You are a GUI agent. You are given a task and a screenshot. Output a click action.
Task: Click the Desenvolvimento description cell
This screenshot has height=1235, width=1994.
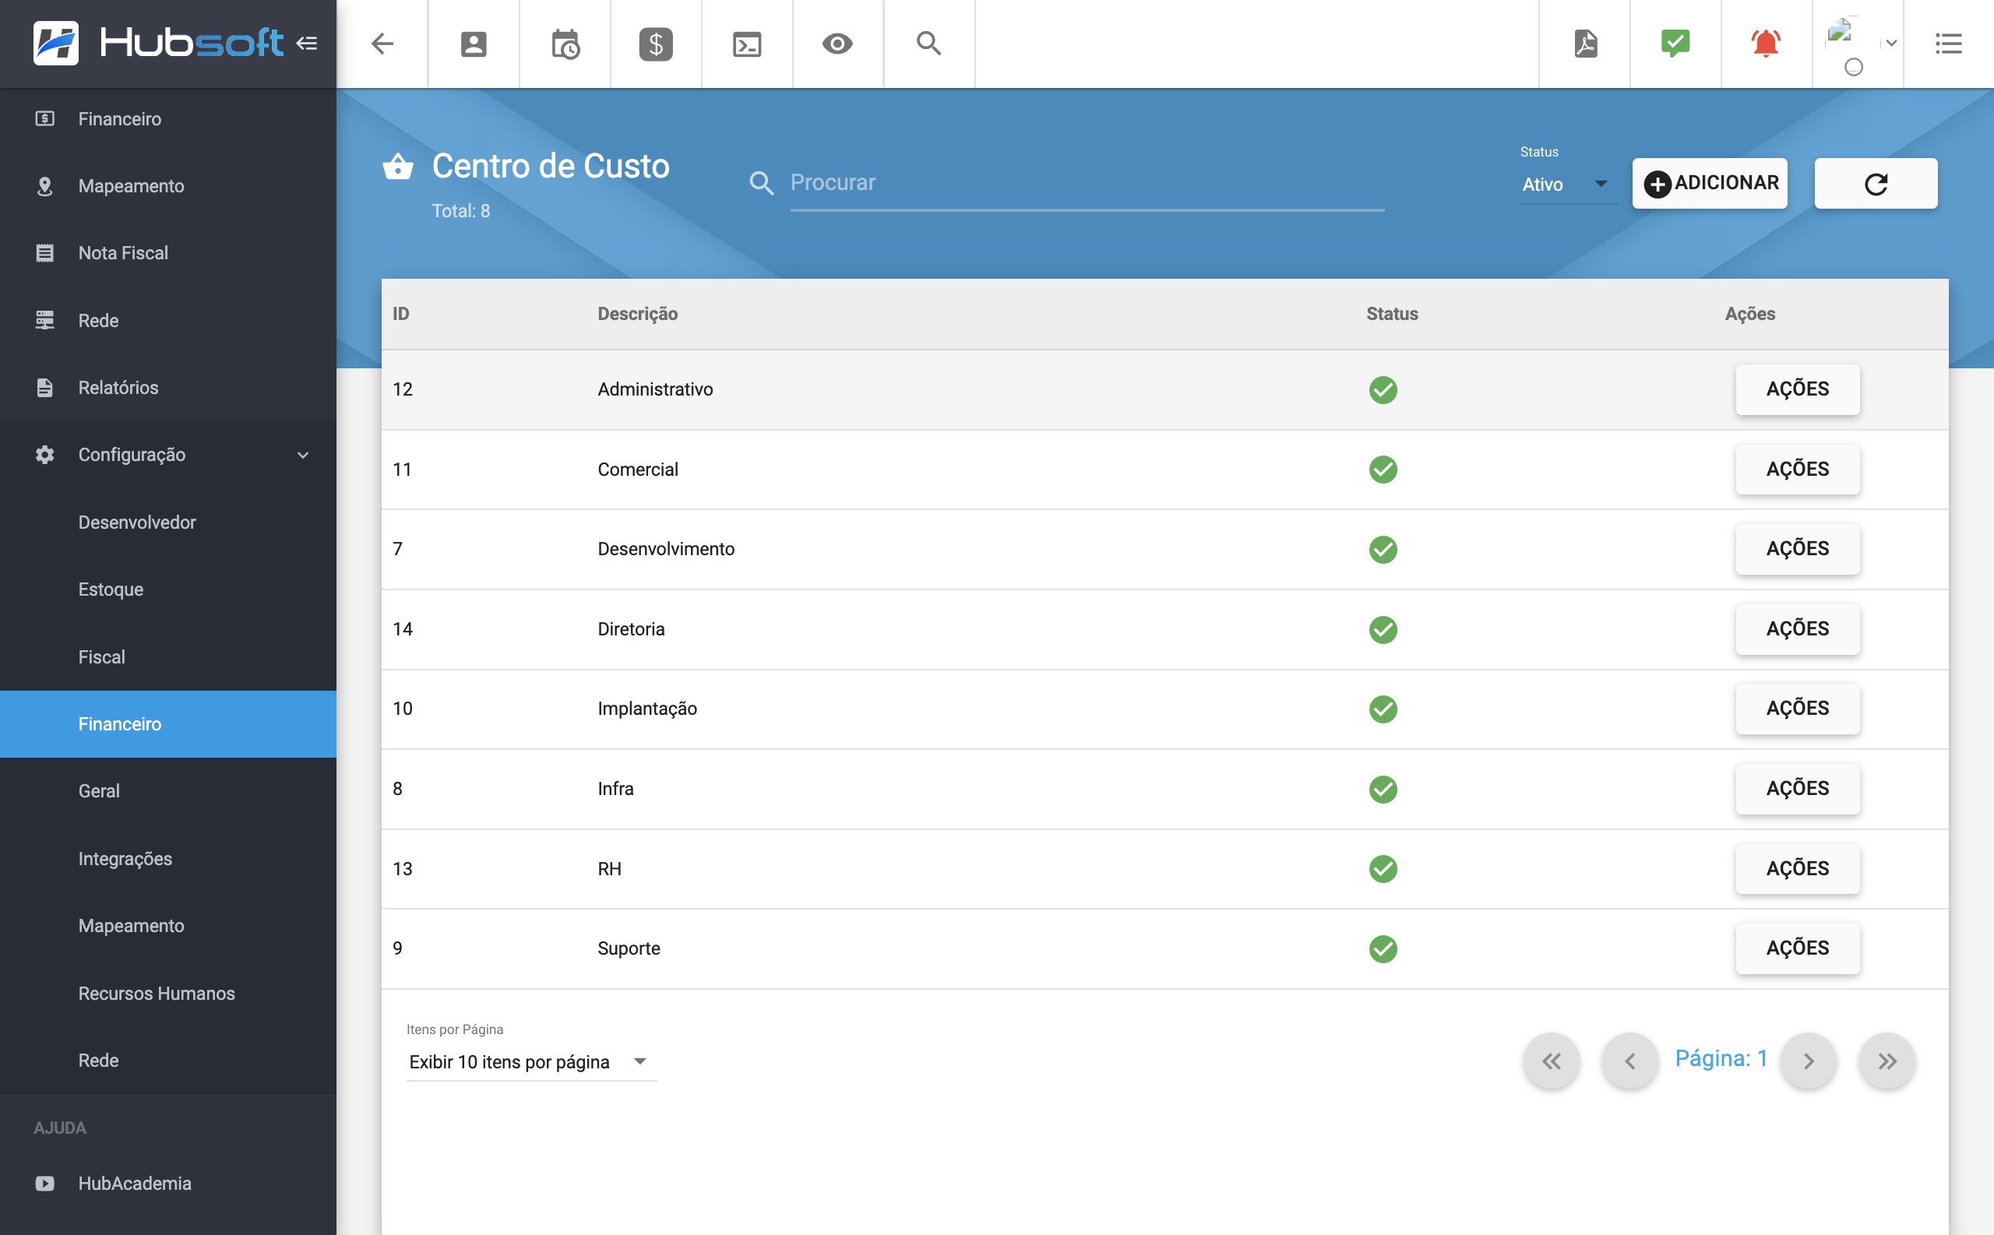point(666,549)
